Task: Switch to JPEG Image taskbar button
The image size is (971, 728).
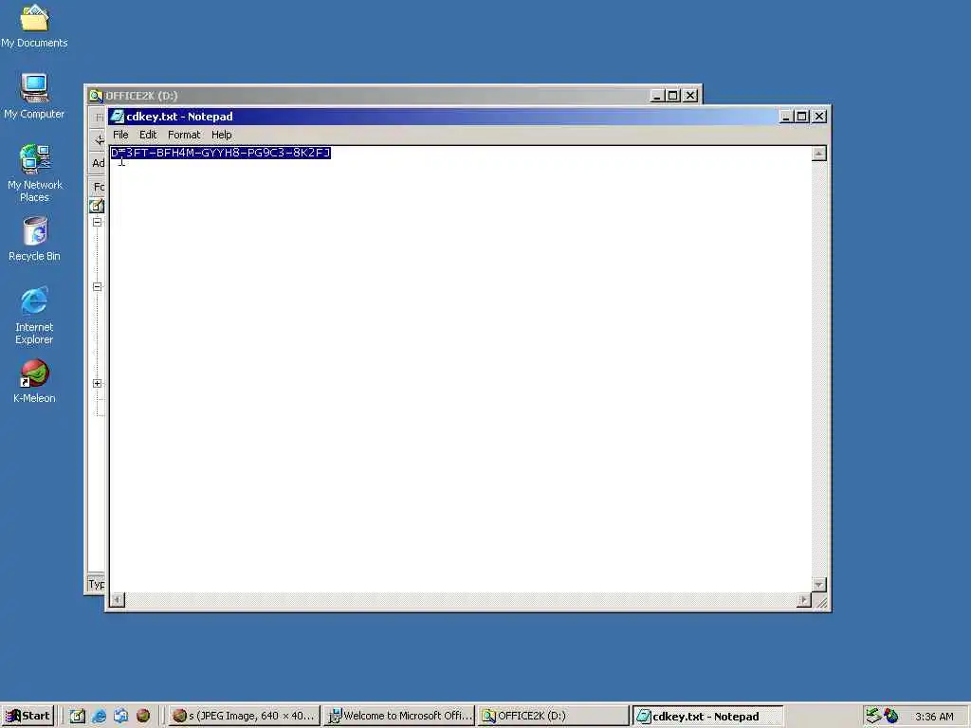Action: [244, 716]
